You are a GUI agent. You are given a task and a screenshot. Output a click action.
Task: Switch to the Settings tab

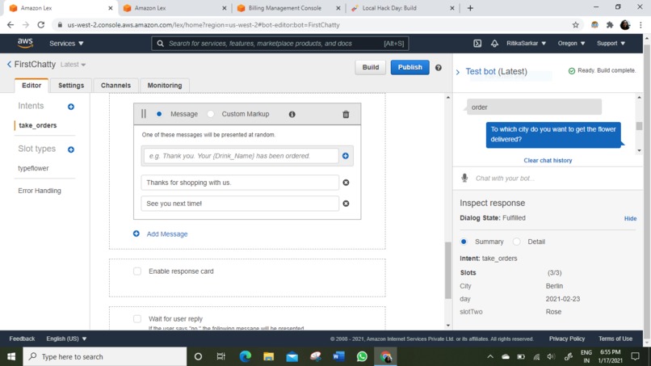71,85
